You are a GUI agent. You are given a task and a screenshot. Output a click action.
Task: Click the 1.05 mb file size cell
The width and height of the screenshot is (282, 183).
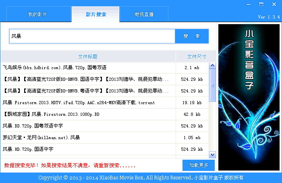(x=192, y=138)
